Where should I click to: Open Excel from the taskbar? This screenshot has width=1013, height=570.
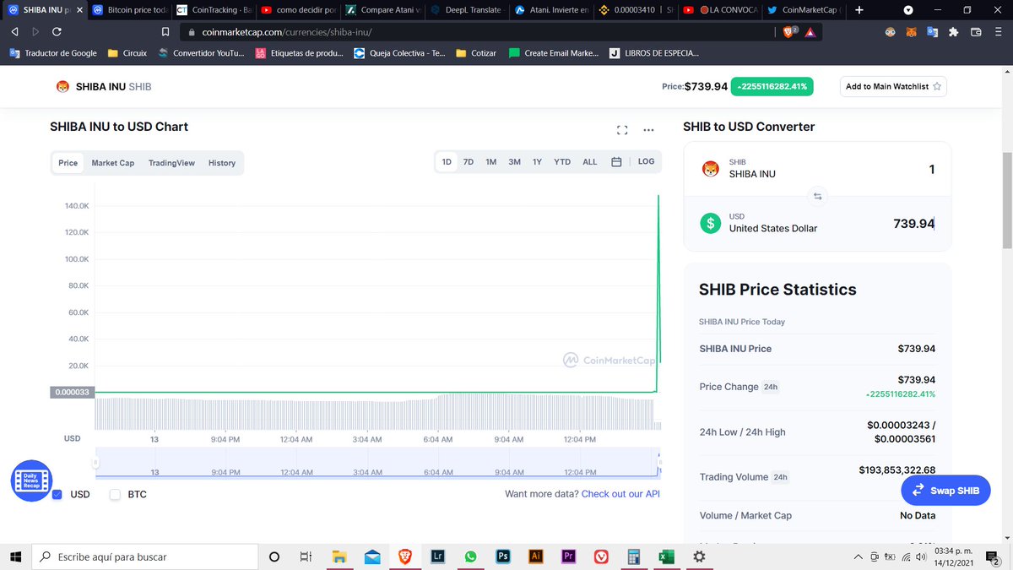tap(666, 556)
